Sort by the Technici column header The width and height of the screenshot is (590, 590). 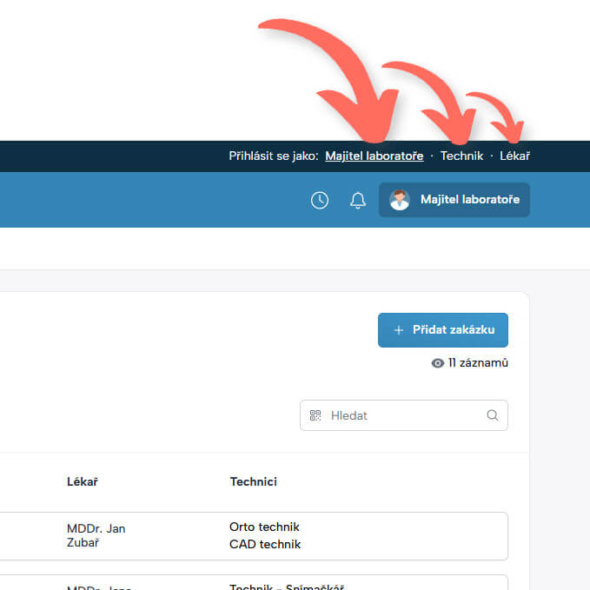tap(253, 481)
